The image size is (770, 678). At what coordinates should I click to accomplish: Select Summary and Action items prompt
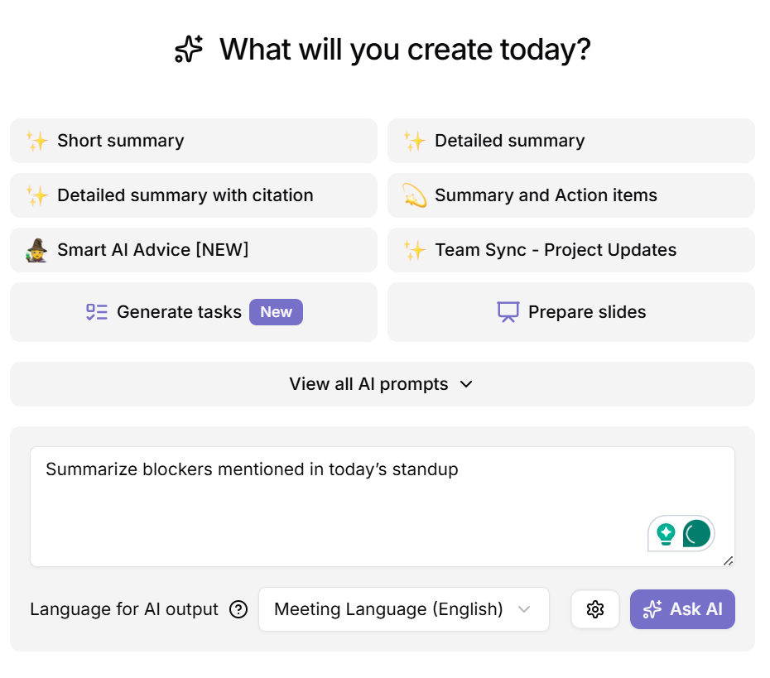571,195
